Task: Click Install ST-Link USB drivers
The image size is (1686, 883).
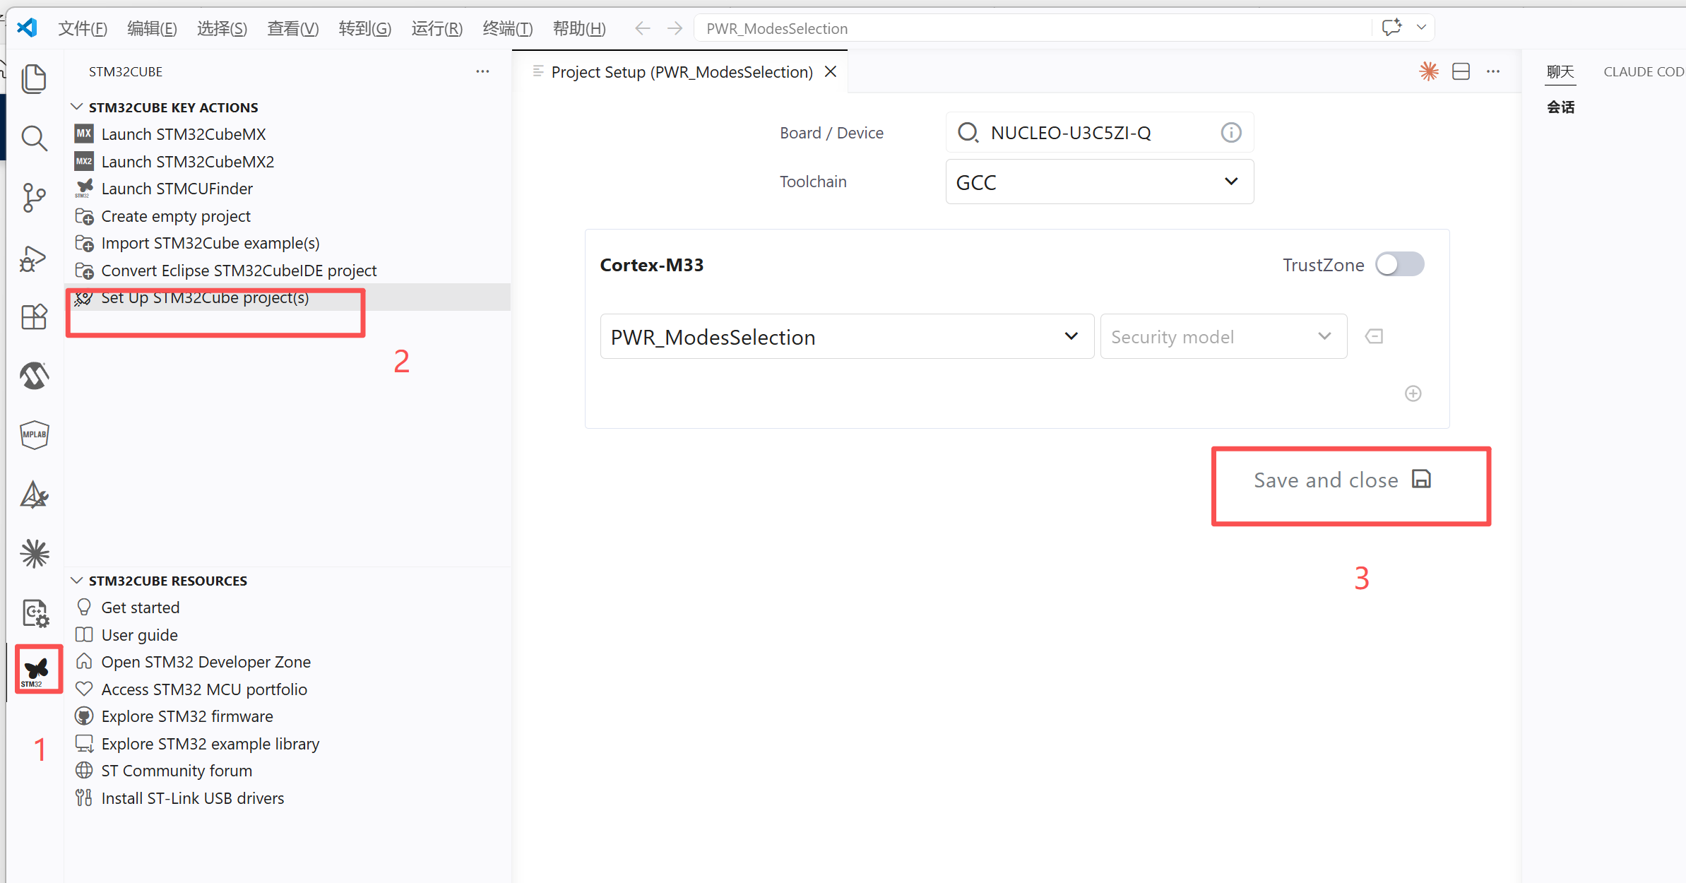Action: [192, 798]
